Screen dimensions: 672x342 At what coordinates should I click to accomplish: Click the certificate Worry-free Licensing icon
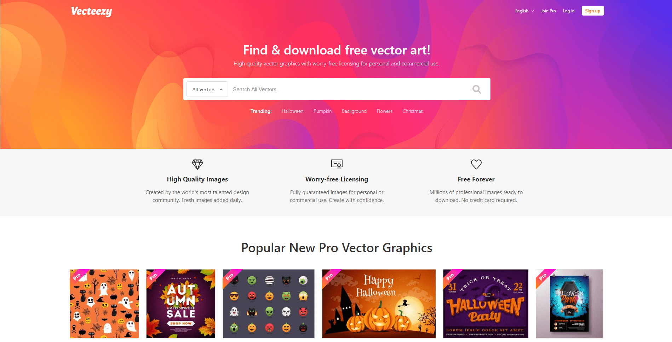coord(337,164)
